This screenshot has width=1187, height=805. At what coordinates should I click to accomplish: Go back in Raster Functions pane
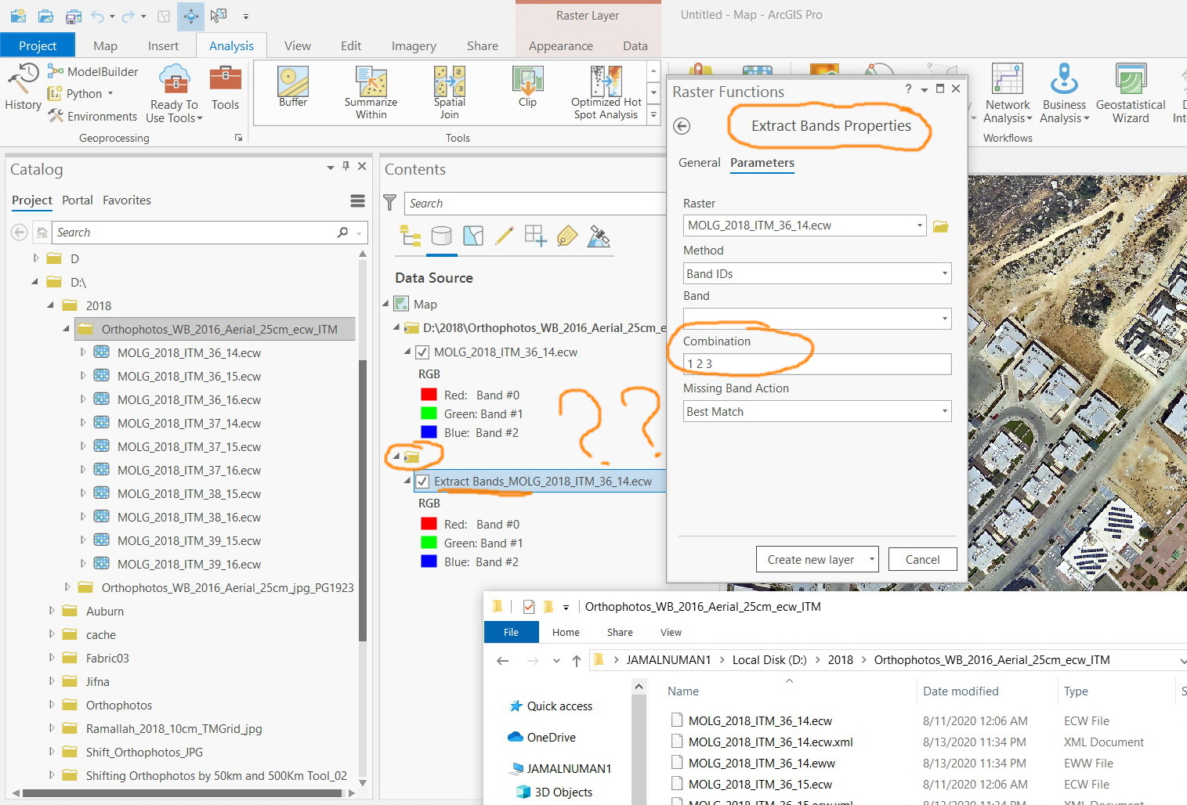point(682,126)
